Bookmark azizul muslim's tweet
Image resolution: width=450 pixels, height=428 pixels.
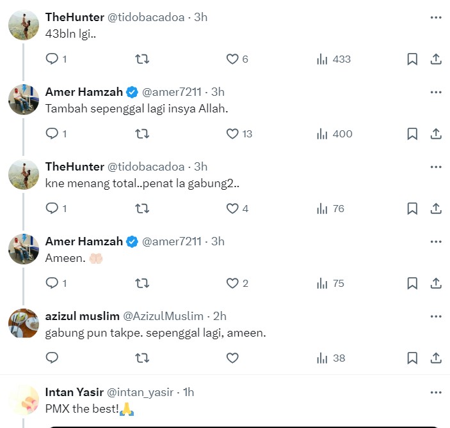[412, 358]
